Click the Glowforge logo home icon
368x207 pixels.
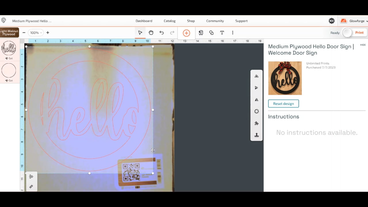click(3, 21)
